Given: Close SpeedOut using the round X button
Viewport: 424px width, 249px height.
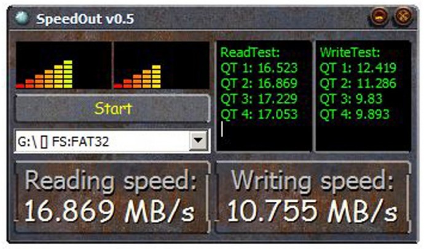Looking at the screenshot, I should [402, 16].
